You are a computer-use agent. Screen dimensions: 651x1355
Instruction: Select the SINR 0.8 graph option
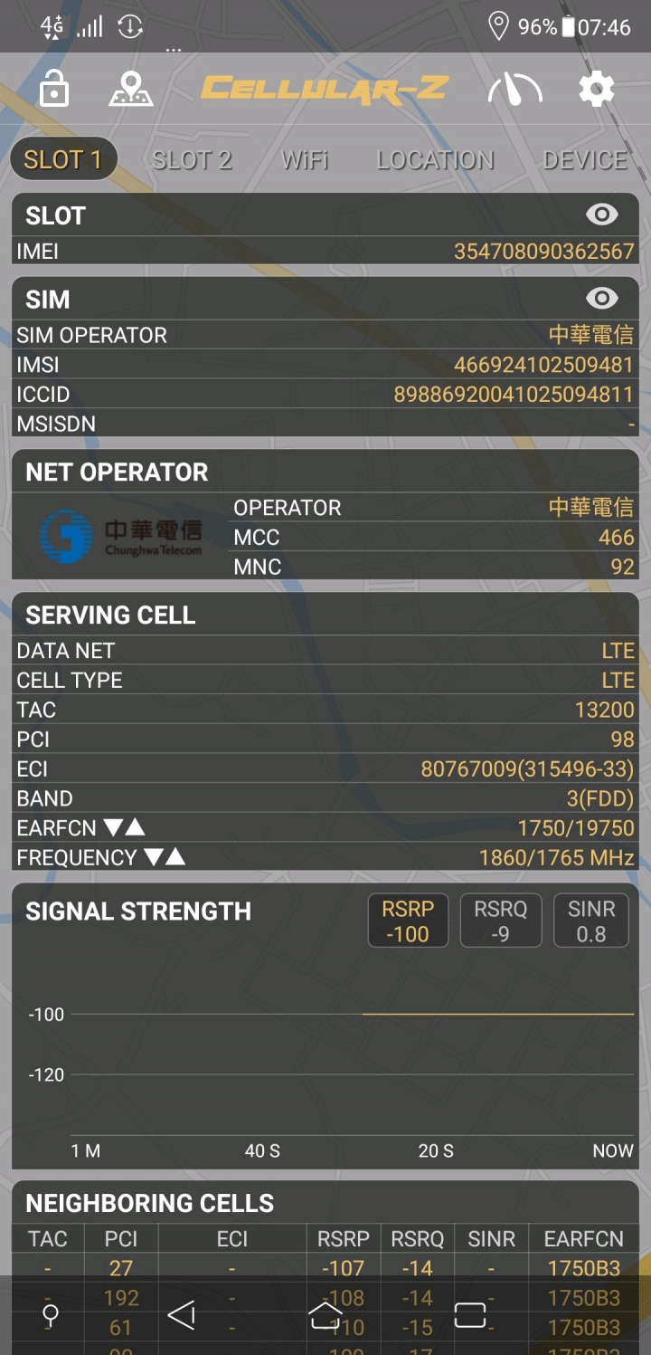pos(591,921)
